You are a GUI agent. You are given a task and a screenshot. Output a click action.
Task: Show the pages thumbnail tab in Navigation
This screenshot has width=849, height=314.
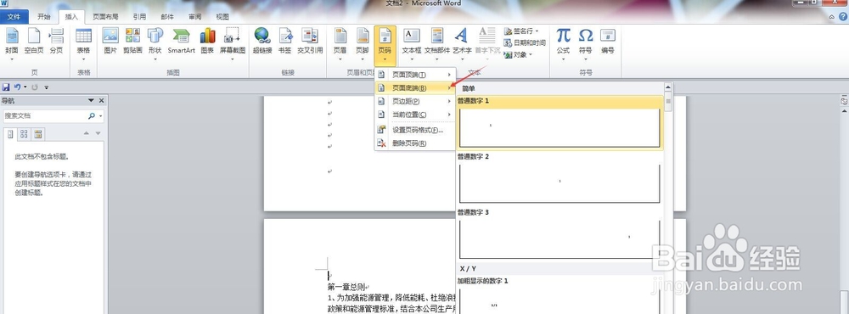coord(24,134)
